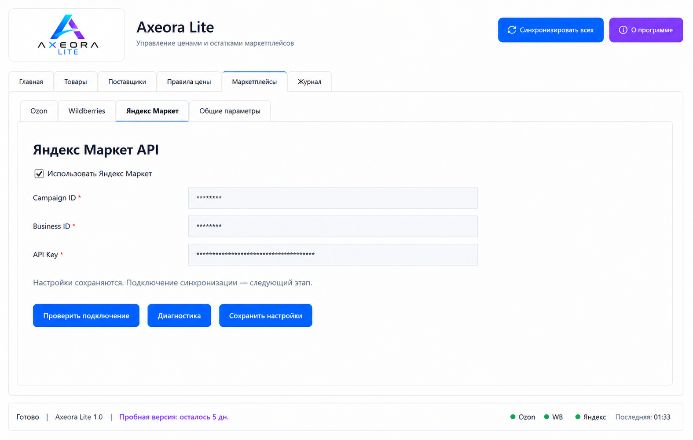Click the green WB status dot

pos(546,417)
